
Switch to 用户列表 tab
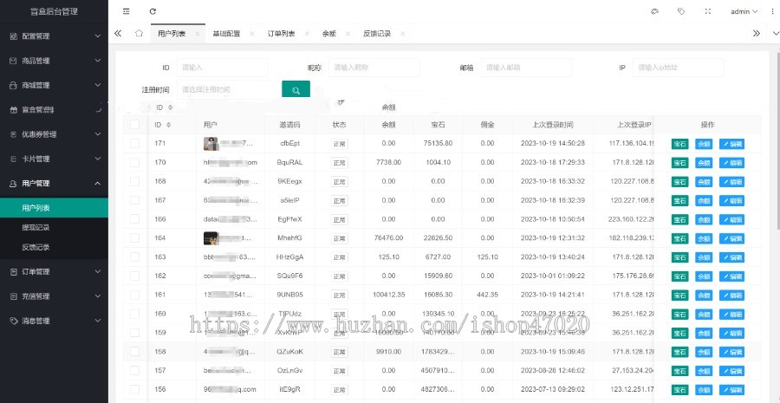[x=172, y=34]
